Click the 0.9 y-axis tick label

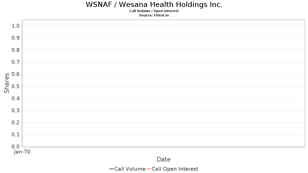click(16, 38)
